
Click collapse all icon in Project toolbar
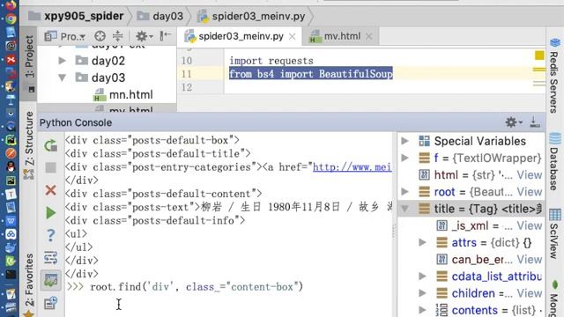117,36
